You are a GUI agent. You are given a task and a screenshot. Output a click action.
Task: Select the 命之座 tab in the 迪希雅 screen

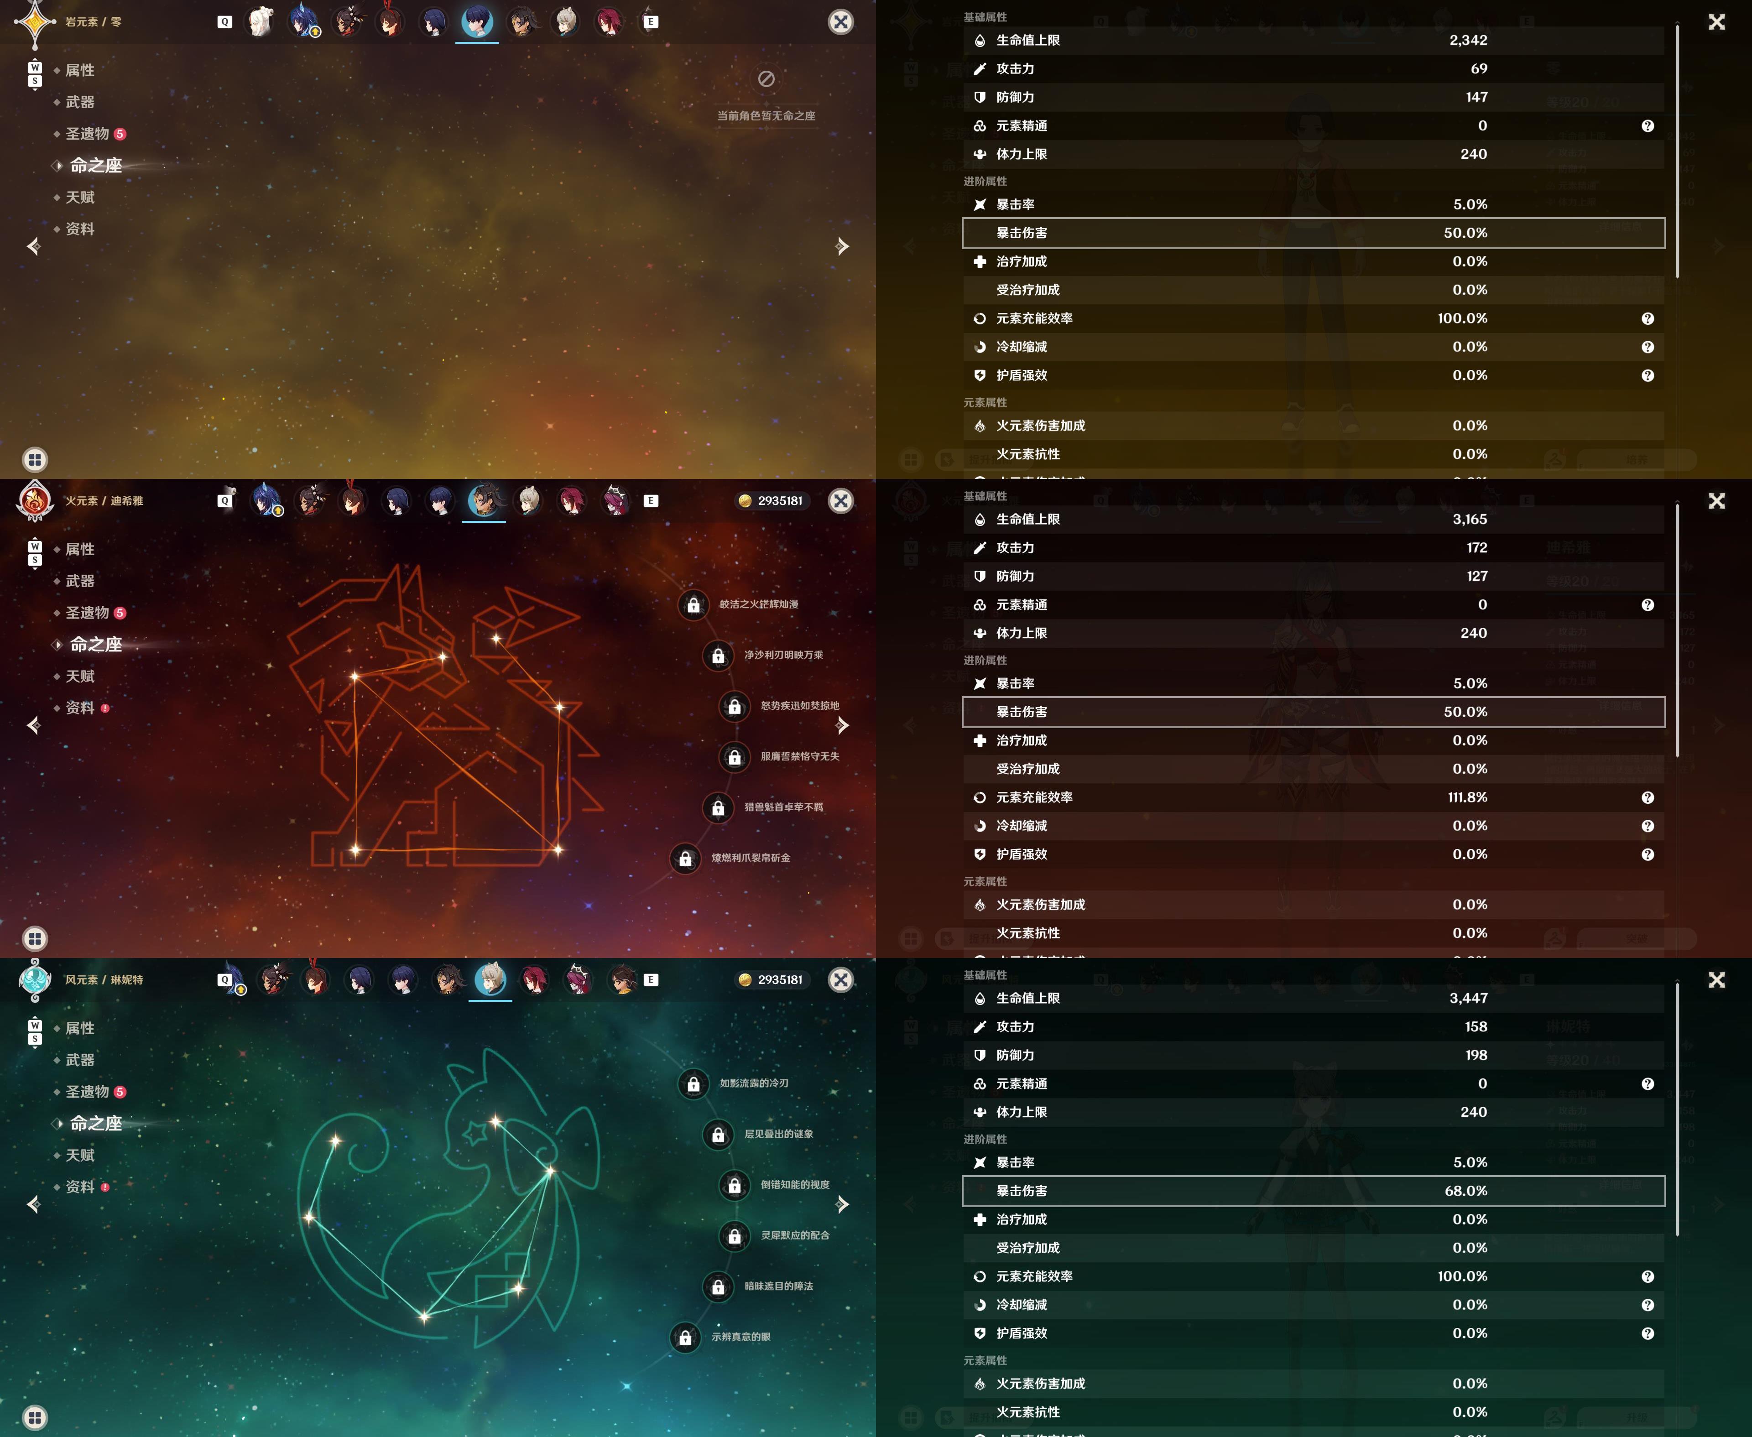point(95,644)
